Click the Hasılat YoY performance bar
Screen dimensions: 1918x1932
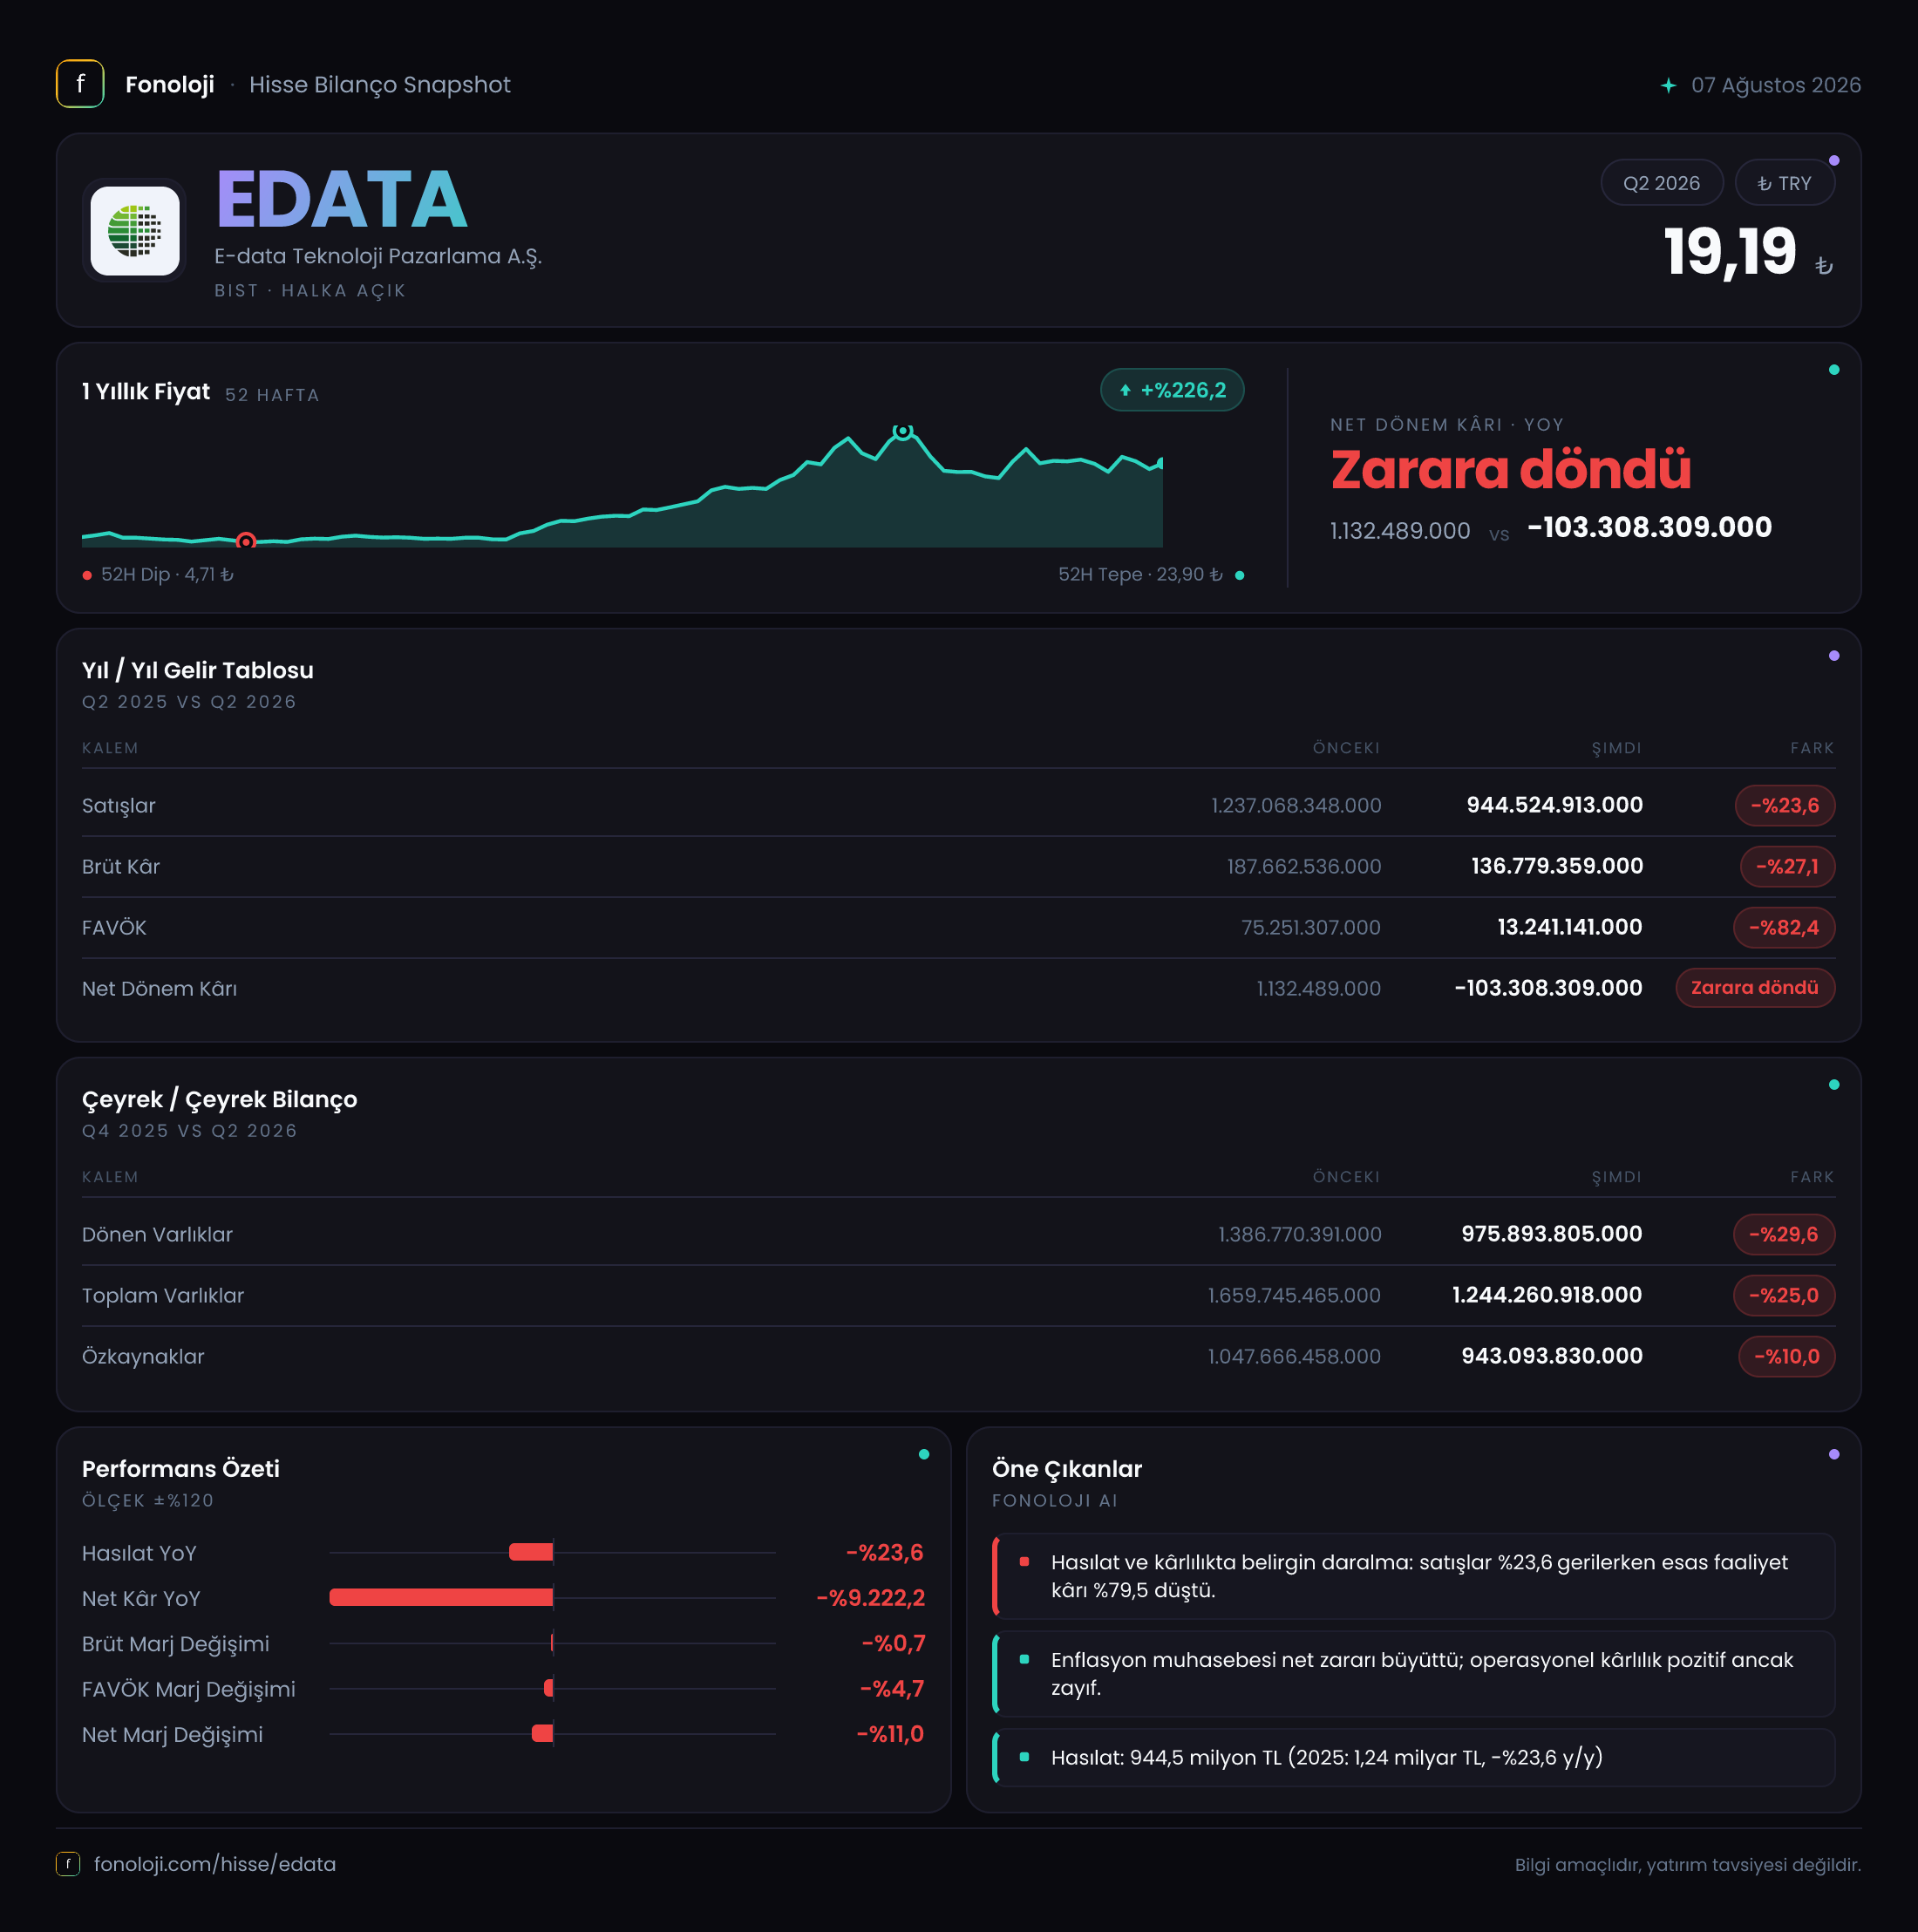(531, 1552)
